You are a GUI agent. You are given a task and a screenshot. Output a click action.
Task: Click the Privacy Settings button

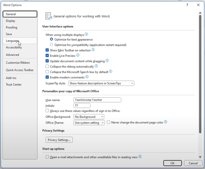click(59, 140)
